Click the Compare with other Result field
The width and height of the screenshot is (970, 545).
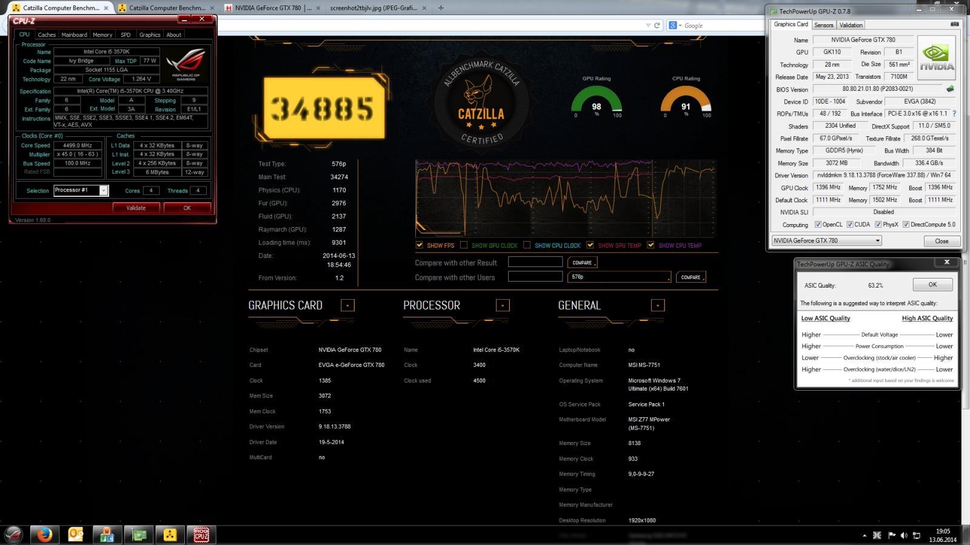click(x=535, y=262)
